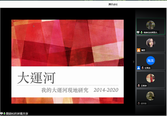The image size is (167, 116).
Task: Click the muted microphone icon beside 纪海龙
Action: click(x=143, y=68)
